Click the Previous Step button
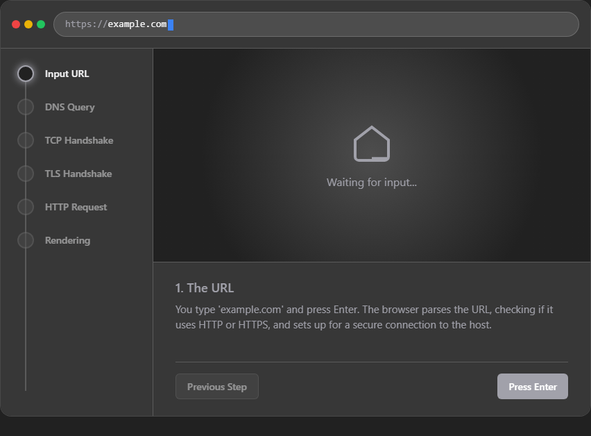 (x=217, y=387)
